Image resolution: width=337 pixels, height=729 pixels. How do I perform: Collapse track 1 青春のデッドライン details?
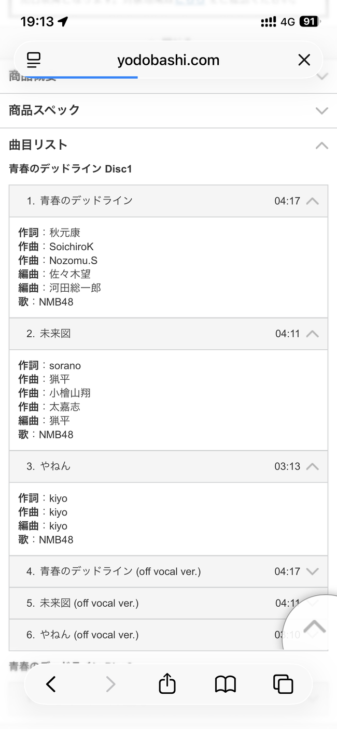pos(312,201)
